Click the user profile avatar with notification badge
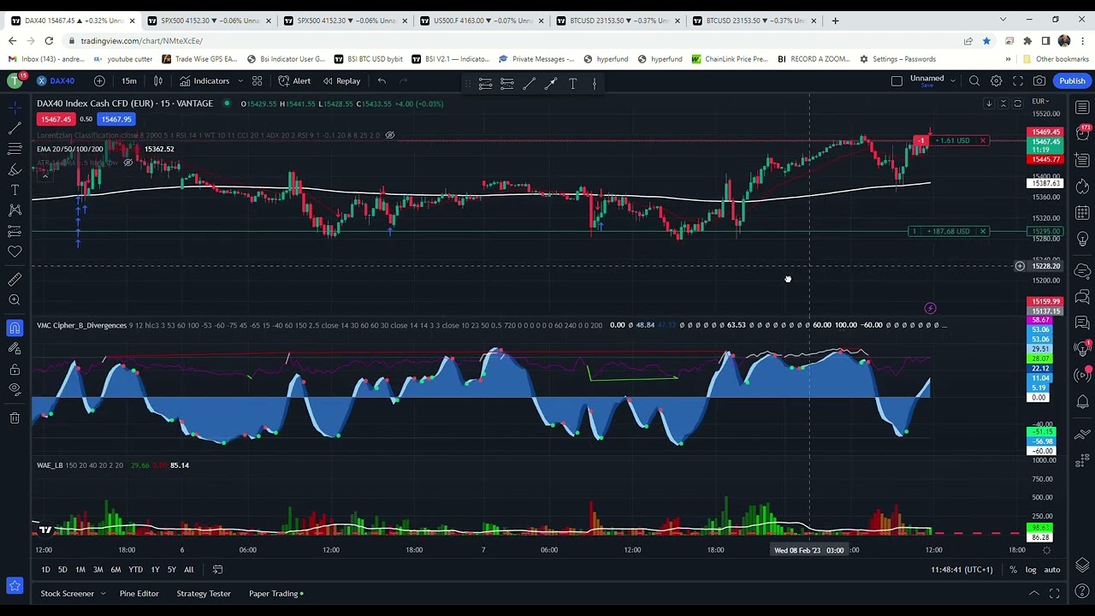The width and height of the screenshot is (1095, 616). [x=15, y=80]
